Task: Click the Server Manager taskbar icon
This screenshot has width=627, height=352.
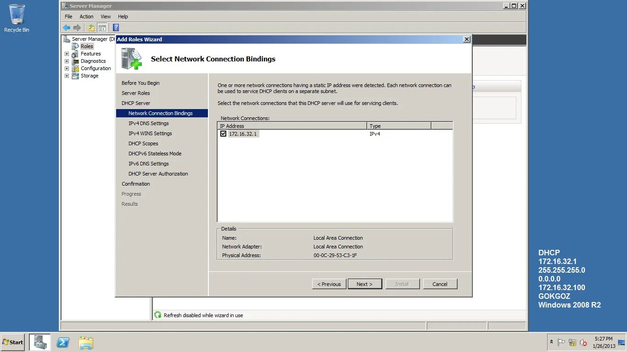Action: click(x=40, y=342)
